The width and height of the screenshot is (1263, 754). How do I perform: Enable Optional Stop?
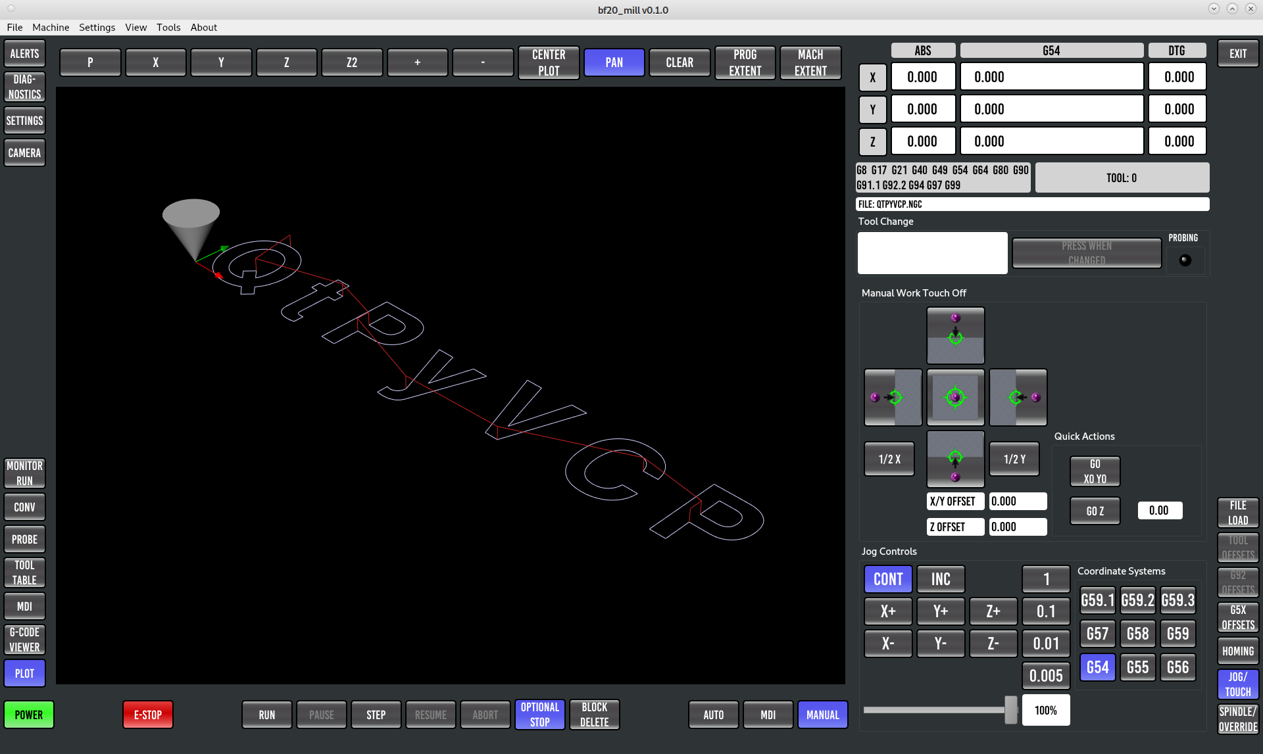coord(539,715)
